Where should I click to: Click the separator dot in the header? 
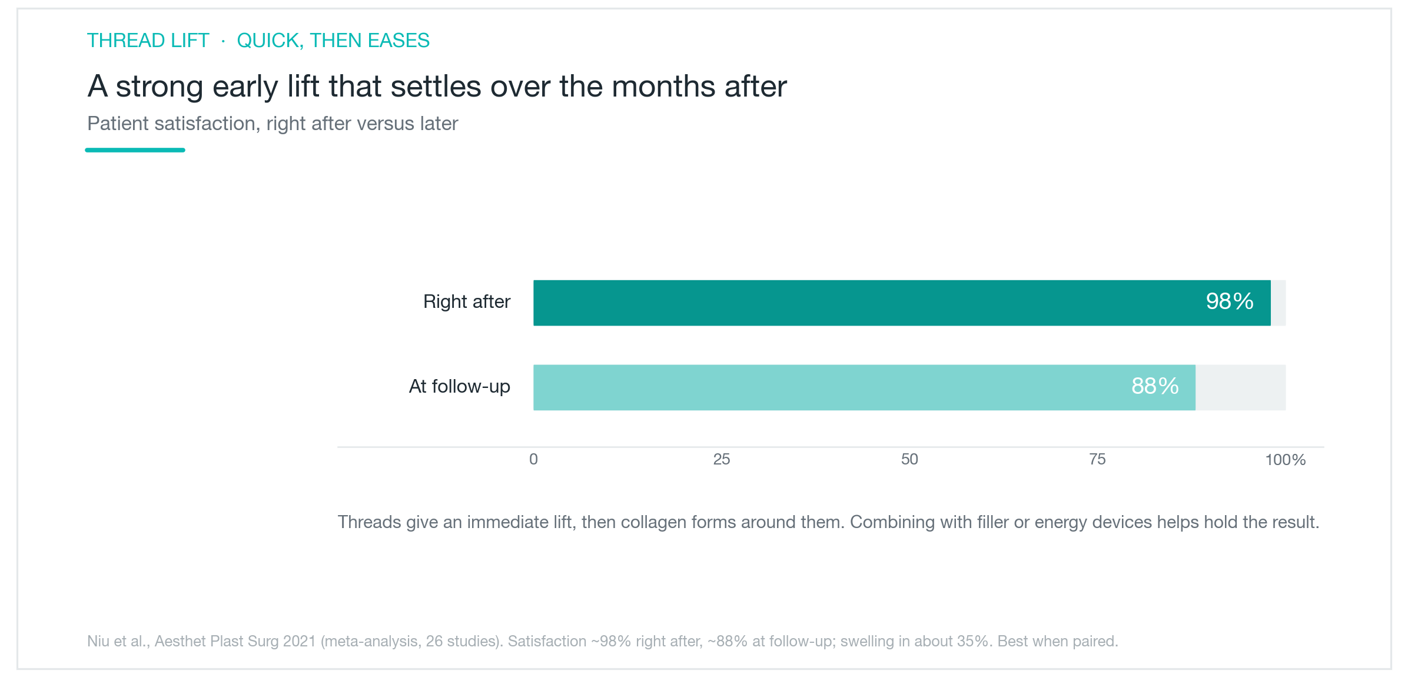point(223,41)
